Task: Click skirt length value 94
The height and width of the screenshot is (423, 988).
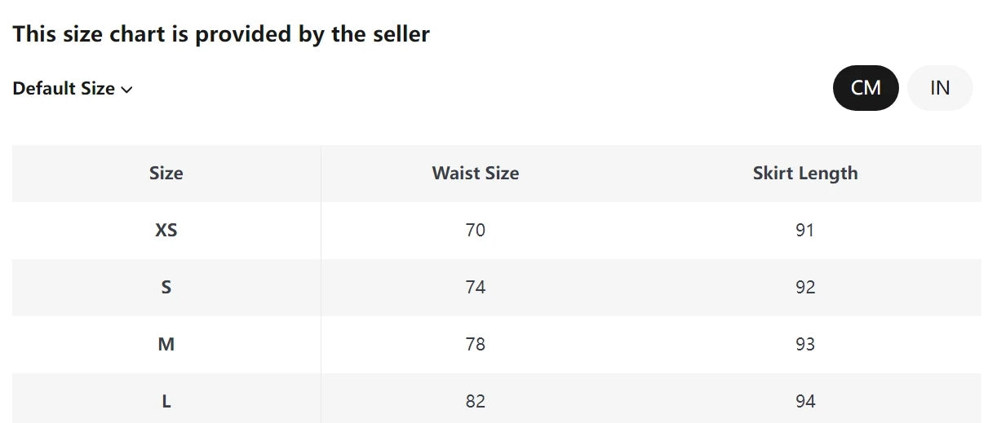Action: point(805,402)
